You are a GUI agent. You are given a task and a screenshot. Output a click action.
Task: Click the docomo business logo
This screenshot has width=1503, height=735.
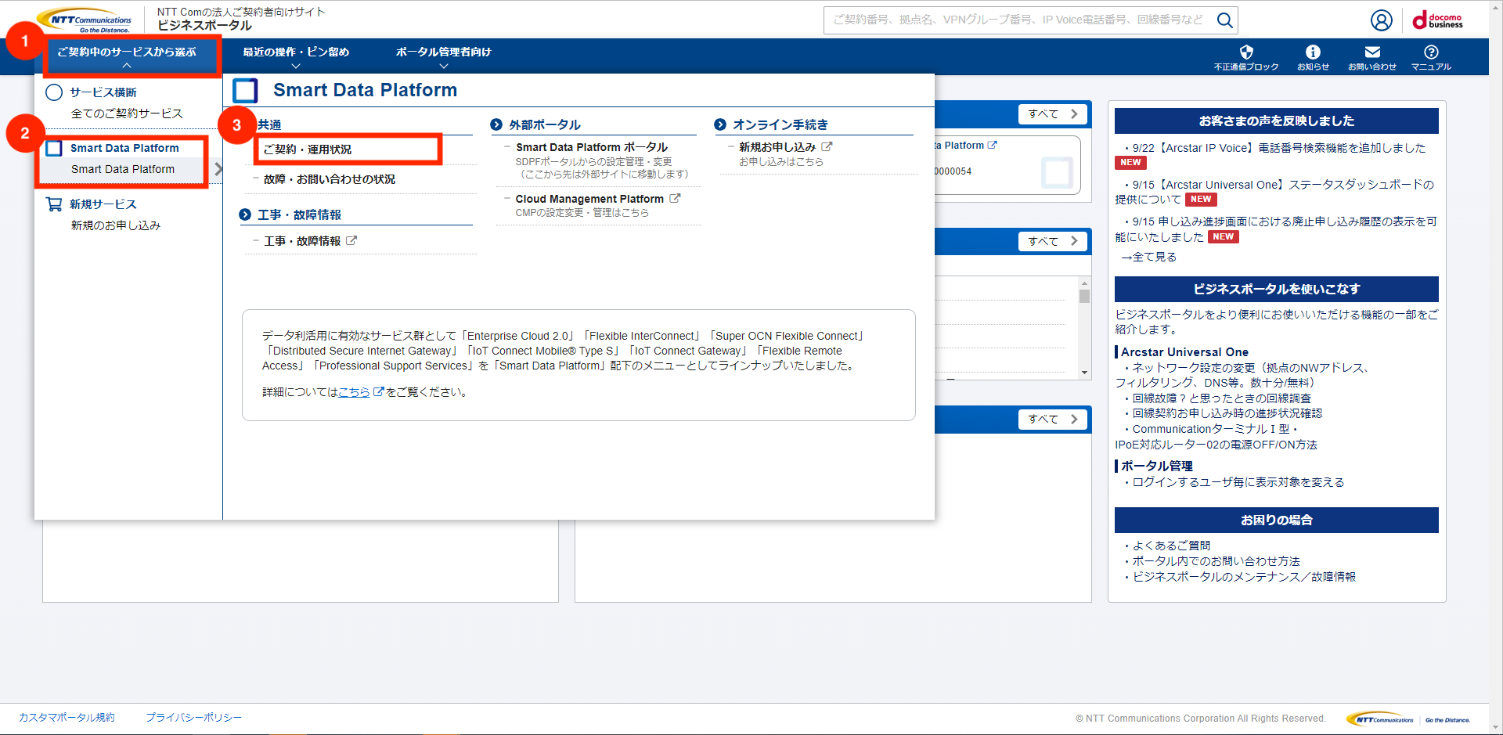(1437, 20)
